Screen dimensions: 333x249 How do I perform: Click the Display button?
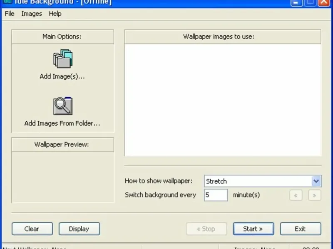coord(79,229)
